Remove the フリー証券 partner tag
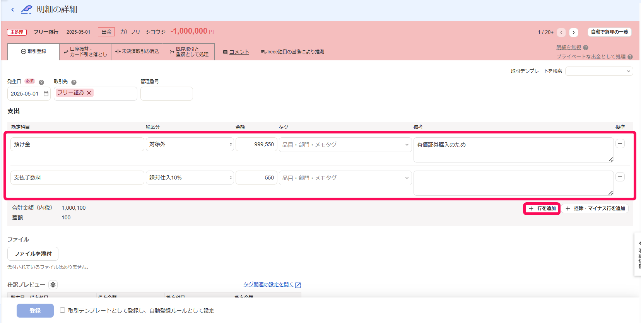The image size is (641, 323). (x=89, y=93)
